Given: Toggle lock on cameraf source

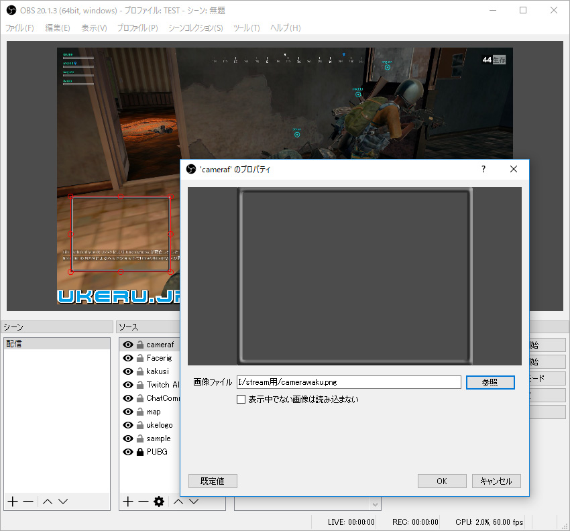Looking at the screenshot, I should pos(140,345).
